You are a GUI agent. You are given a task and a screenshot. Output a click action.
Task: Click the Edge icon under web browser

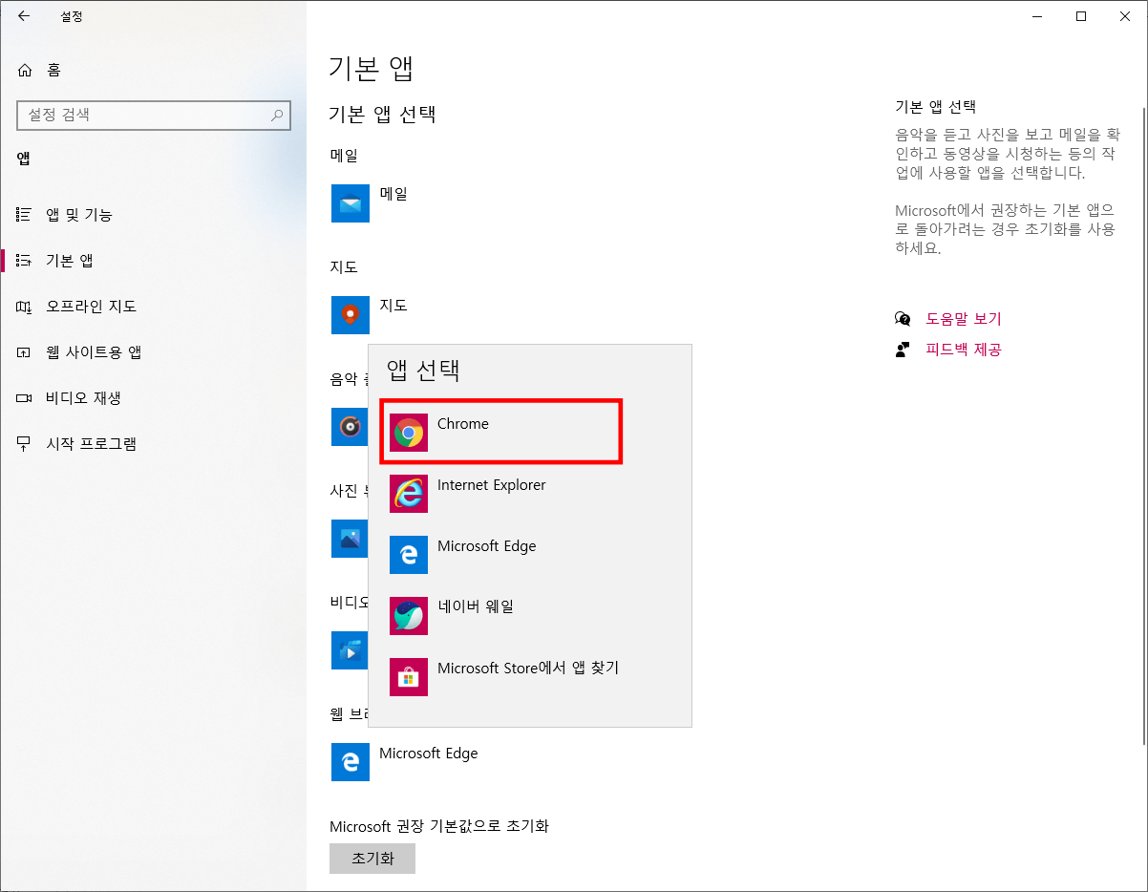351,762
